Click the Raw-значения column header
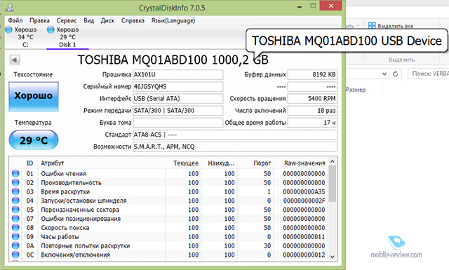Viewport: 449px width, 270px height. [301, 163]
